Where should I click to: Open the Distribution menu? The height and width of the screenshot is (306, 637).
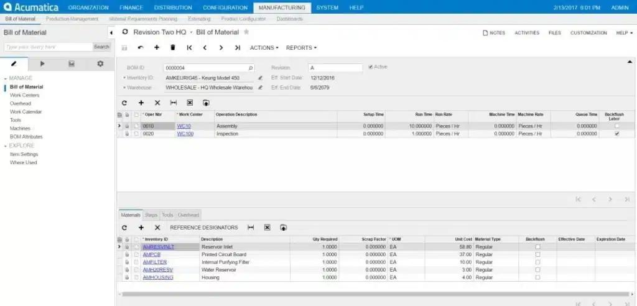pyautogui.click(x=173, y=7)
